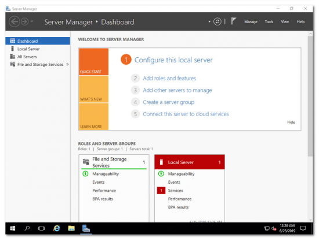The height and width of the screenshot is (238, 319).
Task: Click Local Server tile server icon
Action: (x=161, y=162)
